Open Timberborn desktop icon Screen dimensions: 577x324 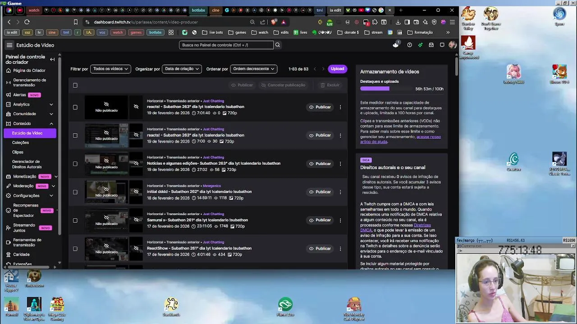[x=34, y=278]
